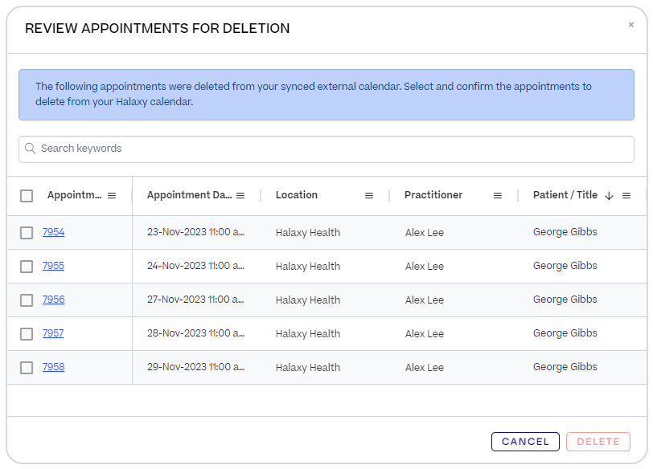Open Appointment Date column menu icon
This screenshot has height=469, width=653.
240,196
